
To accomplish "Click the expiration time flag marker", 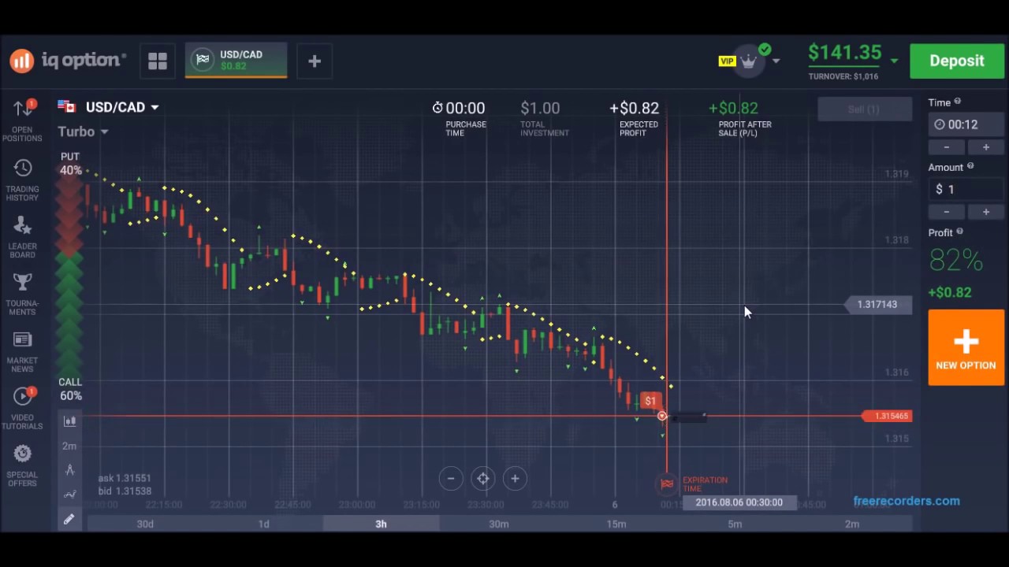I will (x=667, y=484).
